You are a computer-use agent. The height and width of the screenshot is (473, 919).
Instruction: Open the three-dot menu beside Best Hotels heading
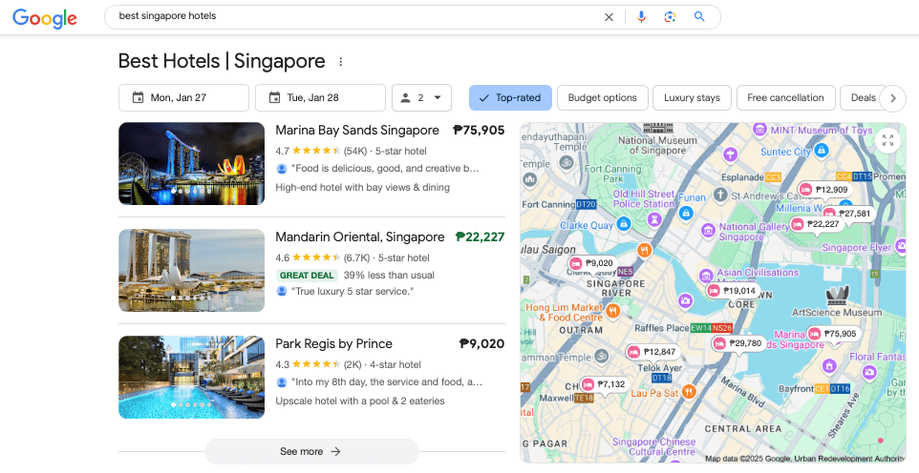pyautogui.click(x=340, y=61)
